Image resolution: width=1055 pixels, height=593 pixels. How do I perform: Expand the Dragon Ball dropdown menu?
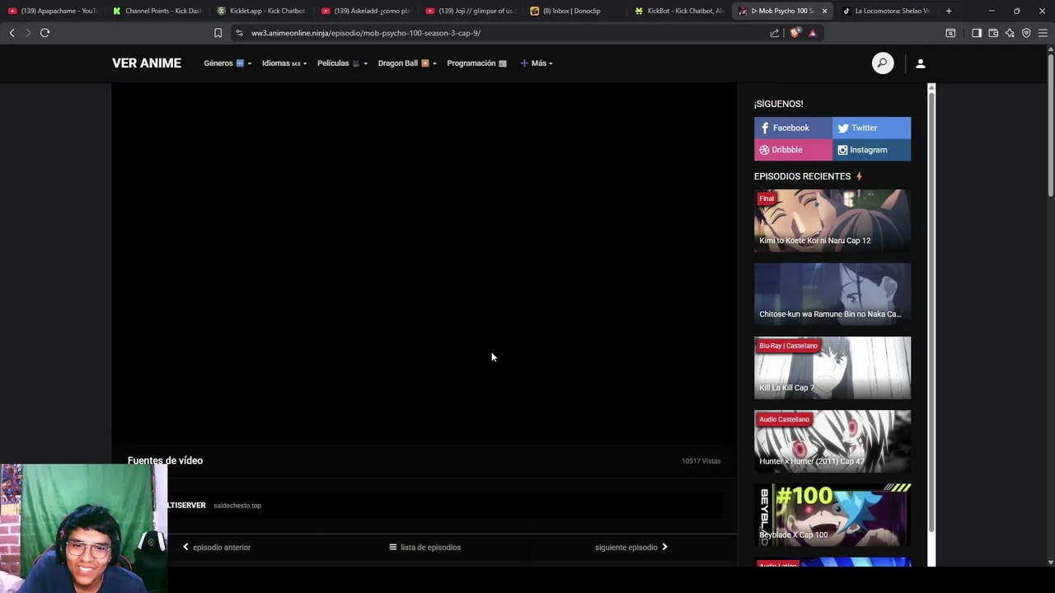coord(407,63)
